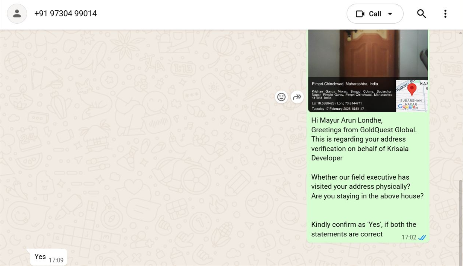Click the 17:02 message timestamp
Image resolution: width=463 pixels, height=266 pixels.
tap(409, 238)
